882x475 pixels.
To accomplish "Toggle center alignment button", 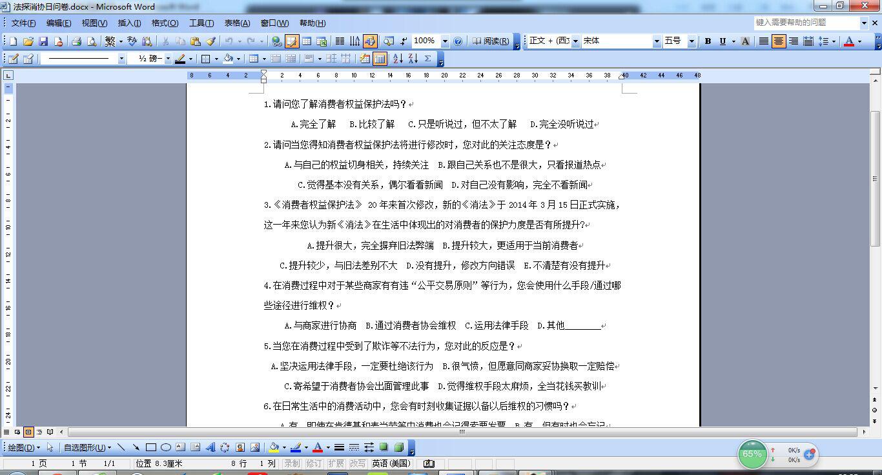I will pyautogui.click(x=779, y=41).
